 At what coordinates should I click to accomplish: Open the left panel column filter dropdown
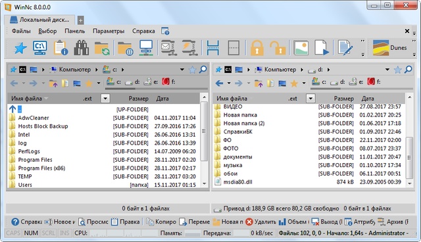coord(105,99)
